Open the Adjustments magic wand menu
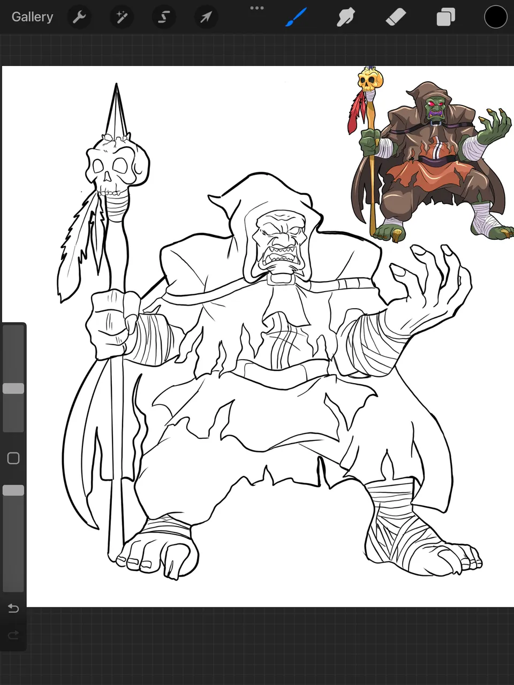Viewport: 514px width, 685px height. (122, 17)
